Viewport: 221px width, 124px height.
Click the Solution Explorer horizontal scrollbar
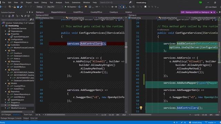pyautogui.click(x=12, y=112)
